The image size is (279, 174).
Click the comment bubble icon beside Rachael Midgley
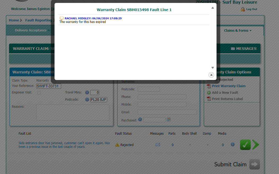pos(62,18)
